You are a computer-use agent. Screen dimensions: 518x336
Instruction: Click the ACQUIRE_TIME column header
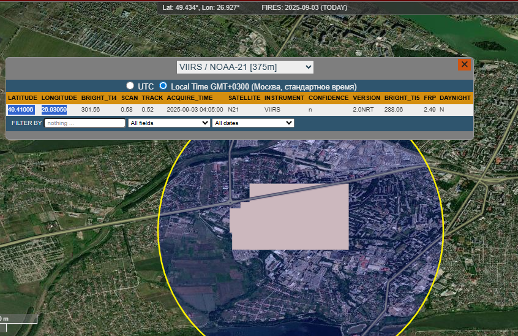(190, 98)
